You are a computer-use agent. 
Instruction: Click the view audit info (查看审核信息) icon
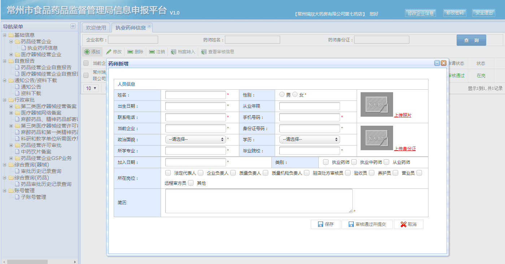point(204,52)
